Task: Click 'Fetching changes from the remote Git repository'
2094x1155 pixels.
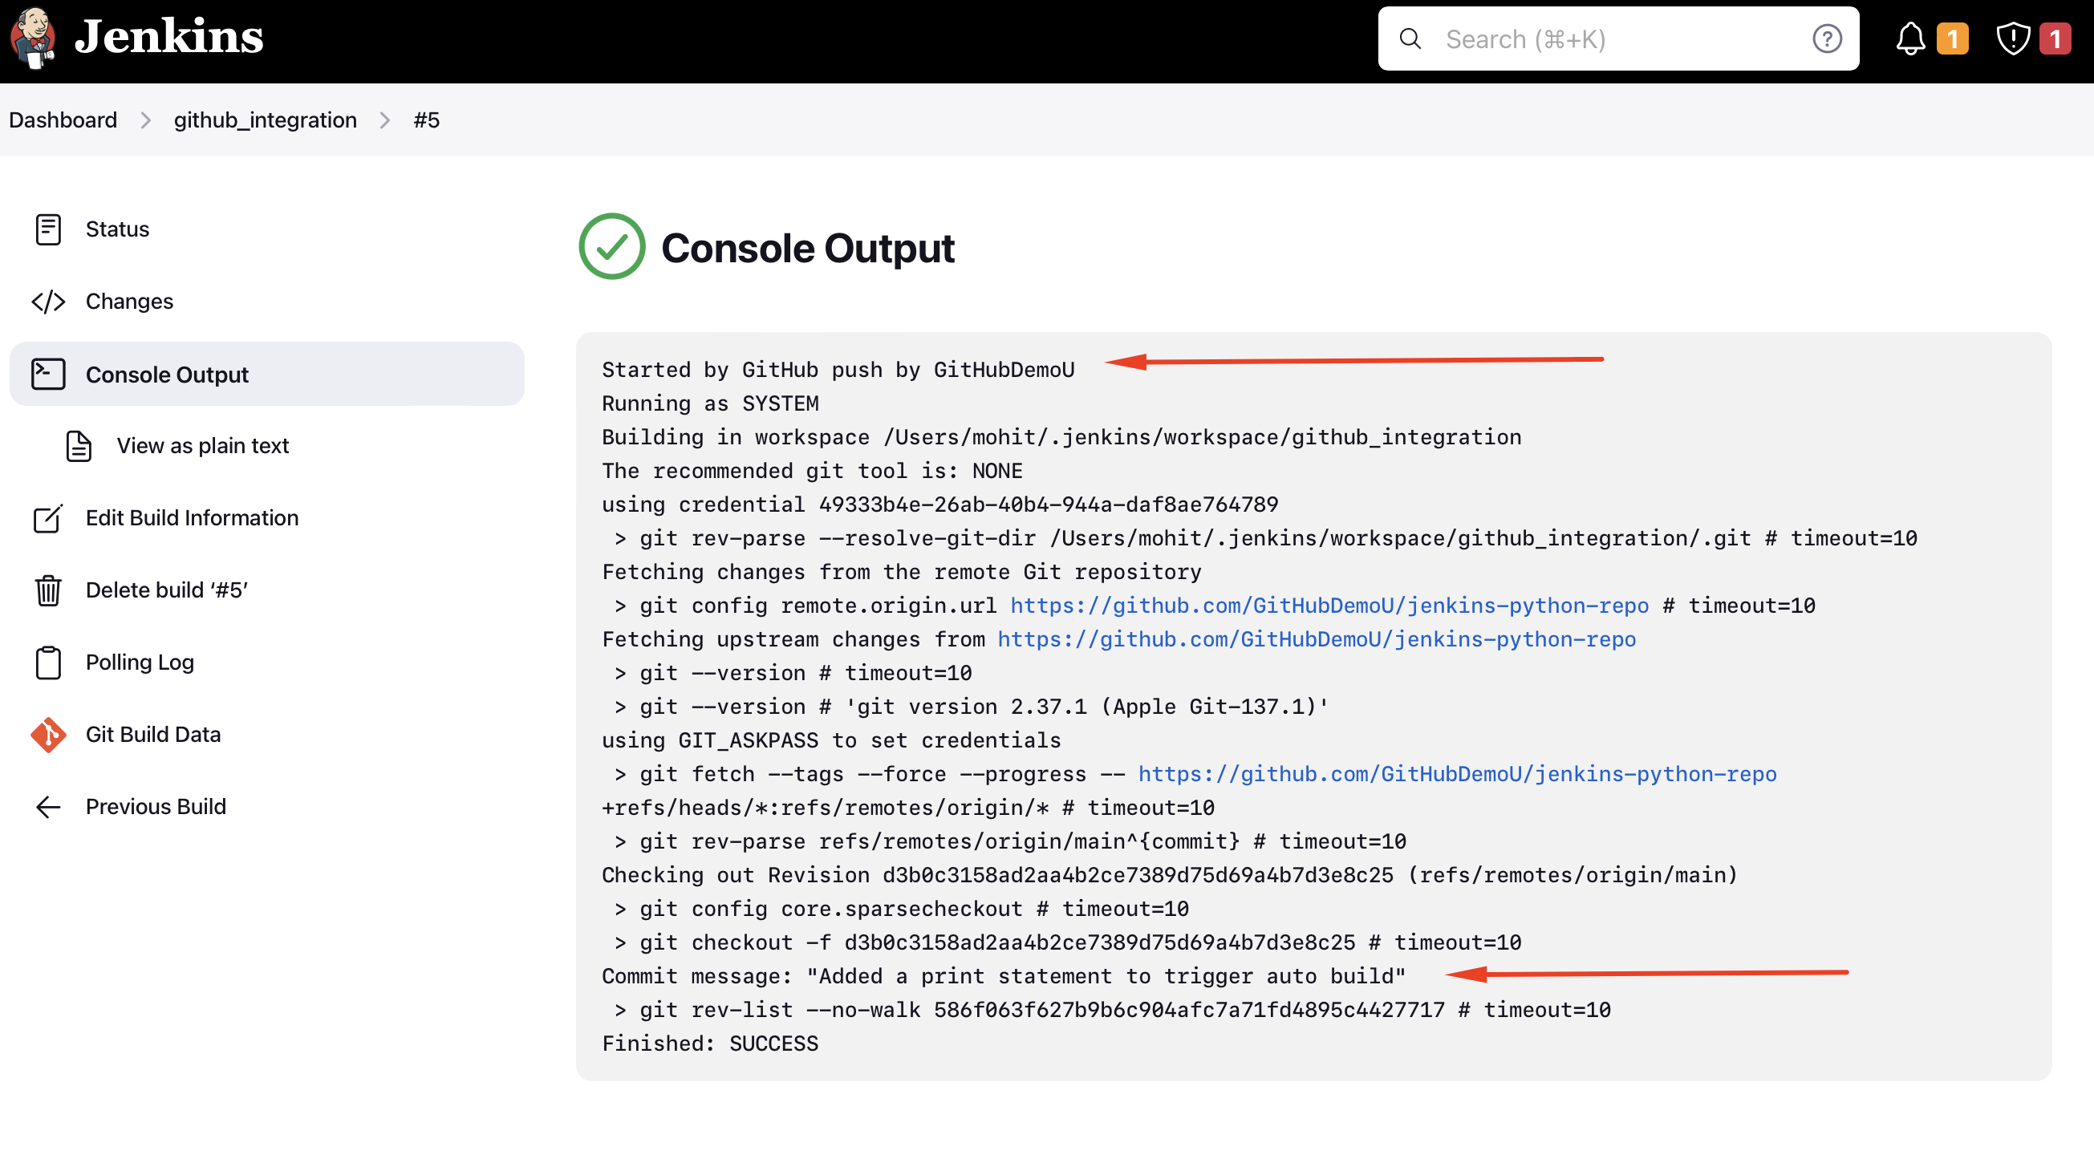Action: pos(902,571)
